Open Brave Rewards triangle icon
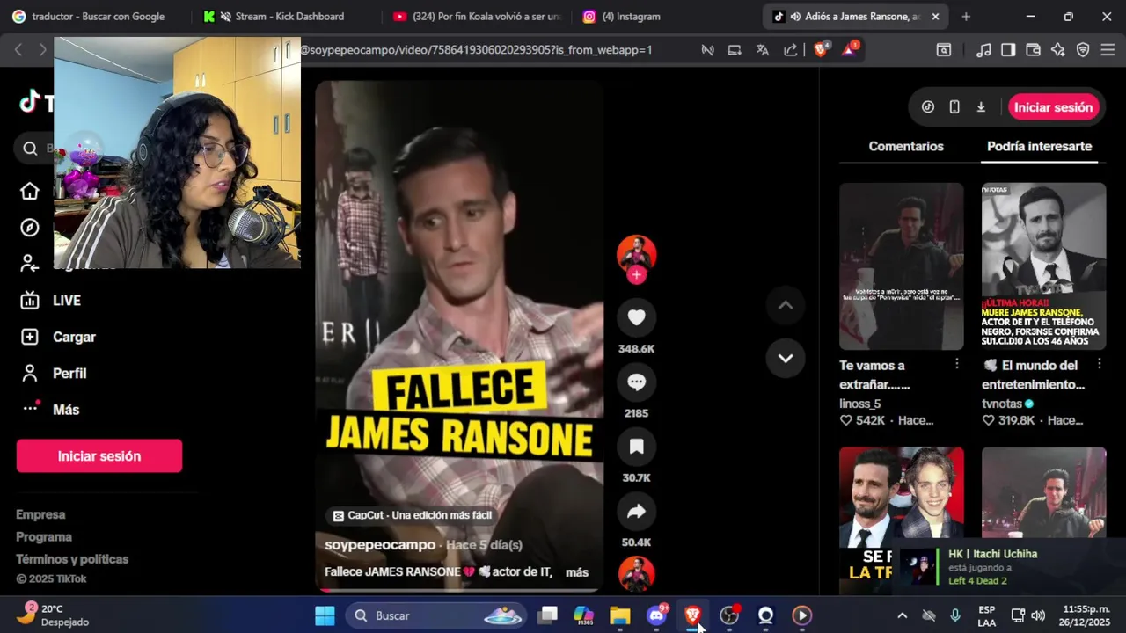This screenshot has width=1126, height=633. tap(849, 49)
